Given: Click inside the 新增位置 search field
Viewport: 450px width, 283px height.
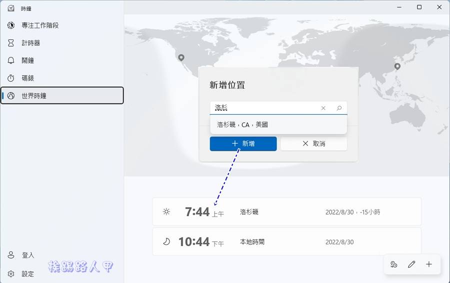Looking at the screenshot, I should click(265, 108).
